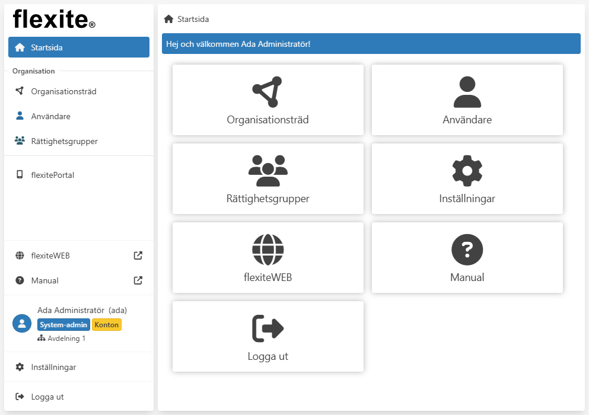589x415 pixels.
Task: Open Inställningar in the sidebar
Action: point(79,368)
